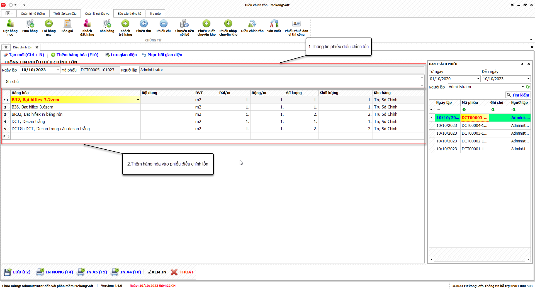This screenshot has width=535, height=289.
Task: Select row B36, Bạt hiflex 3.6zem
Action: click(x=213, y=107)
